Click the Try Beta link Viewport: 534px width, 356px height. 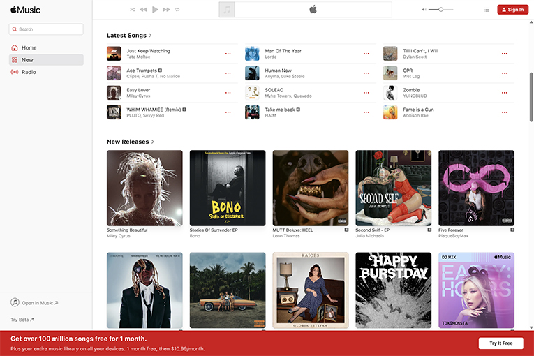pos(22,320)
